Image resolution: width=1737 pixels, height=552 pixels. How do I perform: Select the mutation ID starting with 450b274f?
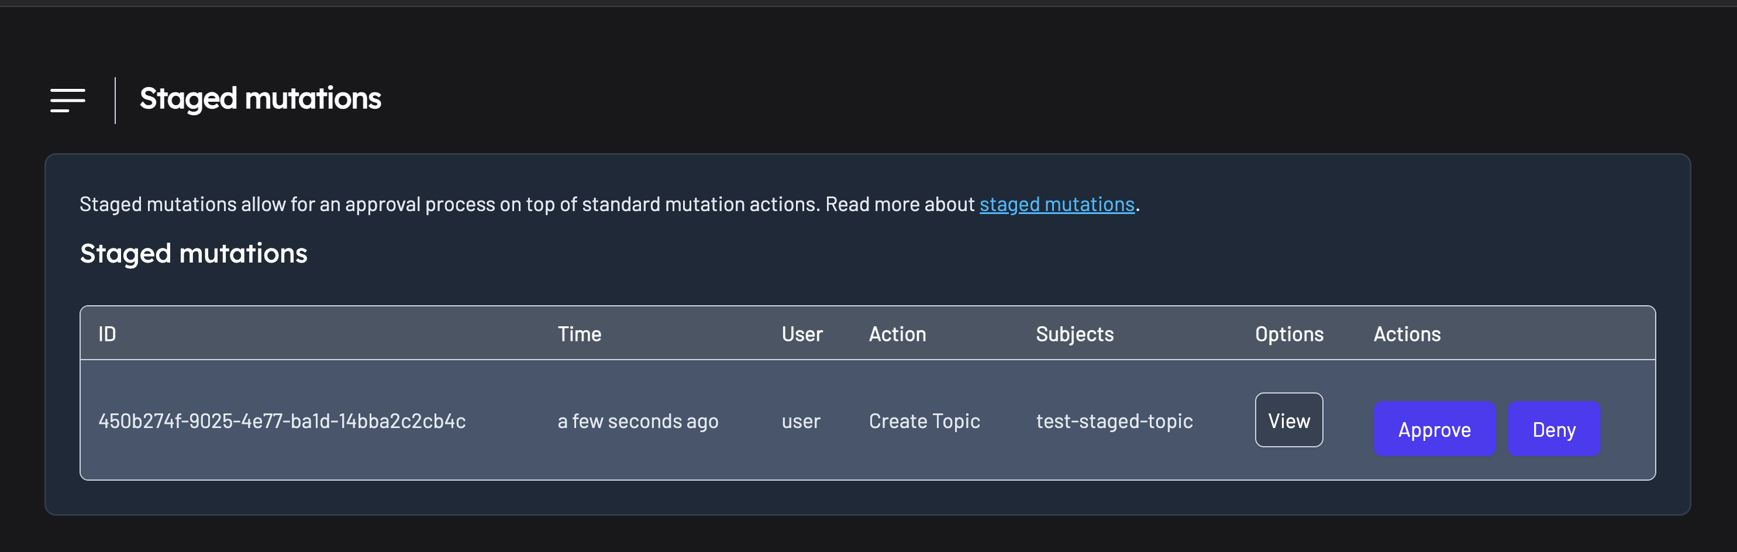[x=282, y=421]
